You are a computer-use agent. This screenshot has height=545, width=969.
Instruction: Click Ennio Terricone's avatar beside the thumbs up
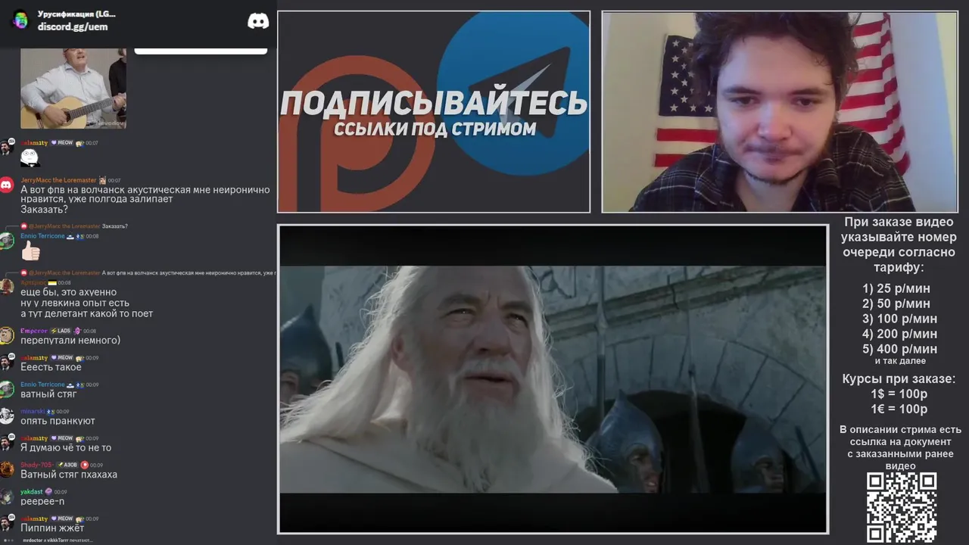(7, 241)
